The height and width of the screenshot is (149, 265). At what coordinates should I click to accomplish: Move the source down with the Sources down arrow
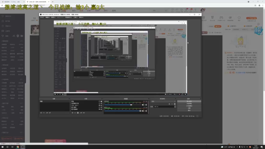coord(84,113)
